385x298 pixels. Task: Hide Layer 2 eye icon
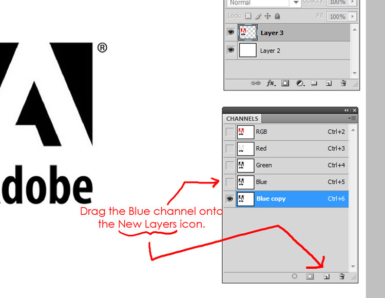[231, 50]
